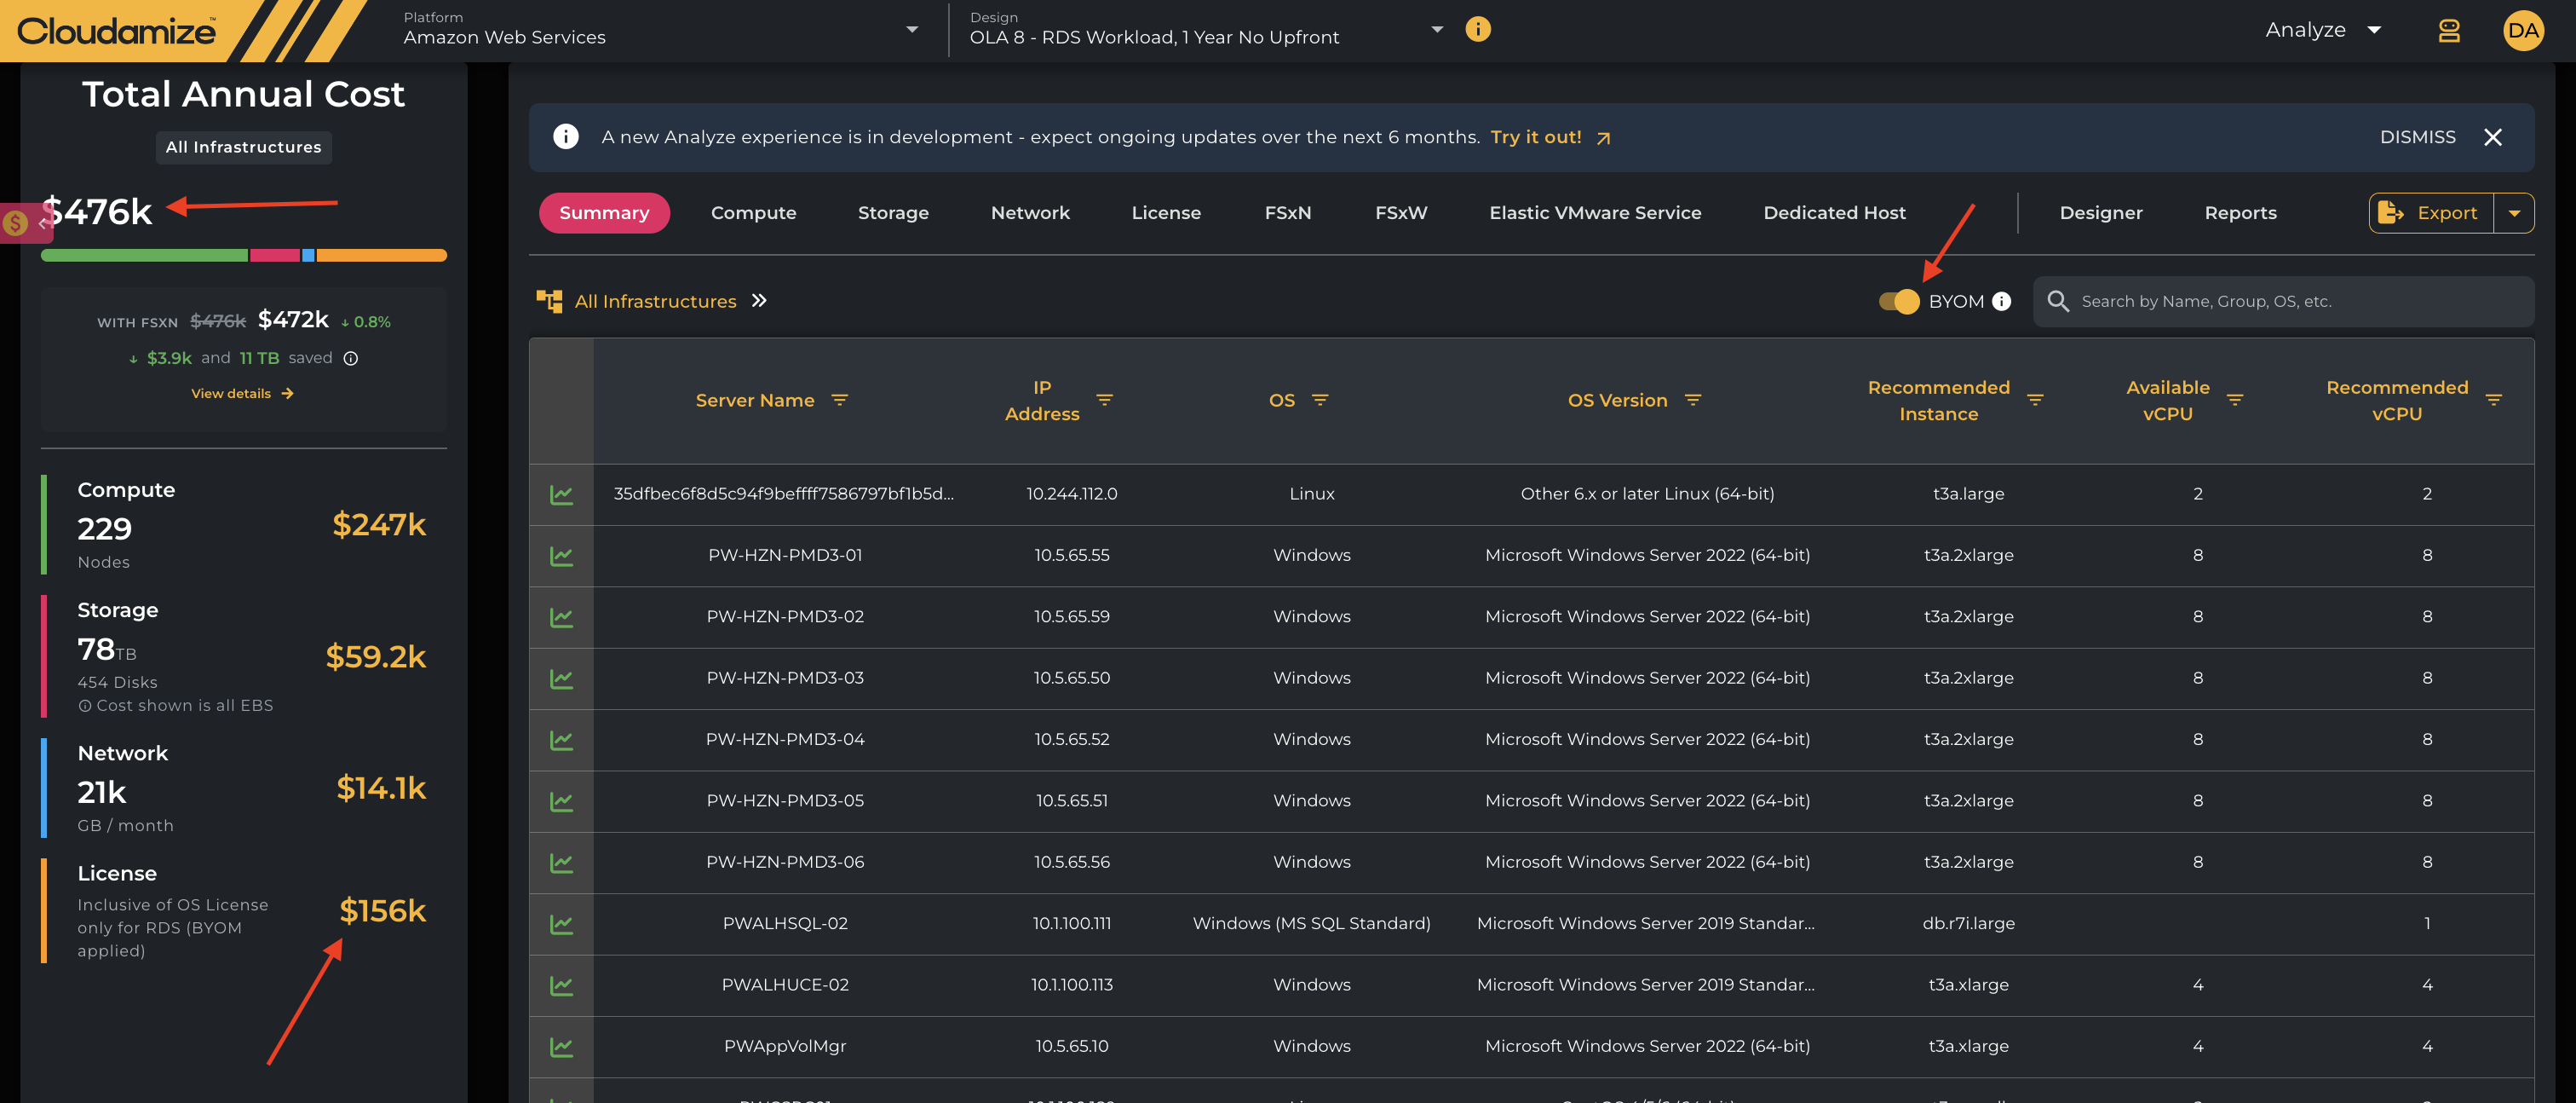Open chart icon for PWAppVolMgr row
This screenshot has width=2576, height=1103.
pyautogui.click(x=561, y=1047)
